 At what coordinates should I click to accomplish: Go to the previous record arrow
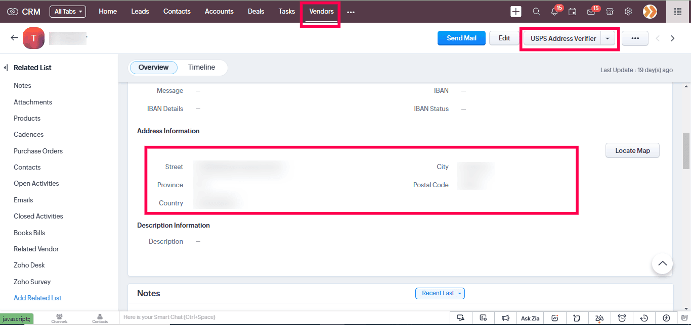pos(658,38)
